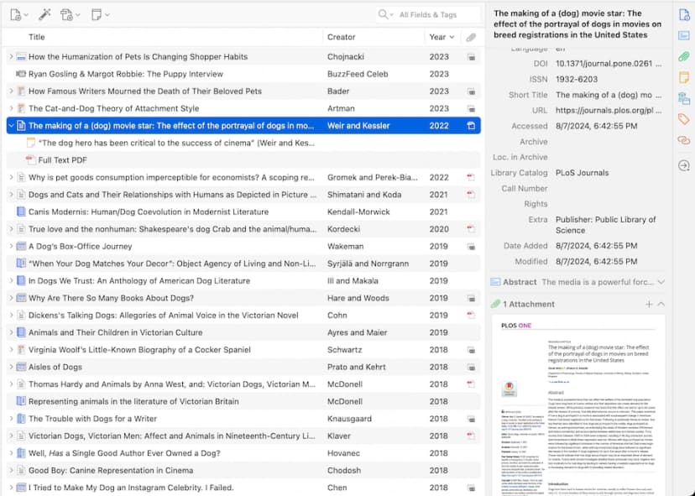Click the video icon beside Ryan Gosling entry
Screen dimensions: 695x496
coord(21,74)
